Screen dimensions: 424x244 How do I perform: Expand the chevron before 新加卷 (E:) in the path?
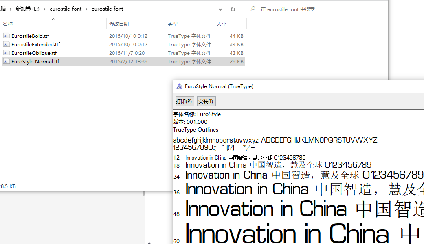(x=11, y=9)
